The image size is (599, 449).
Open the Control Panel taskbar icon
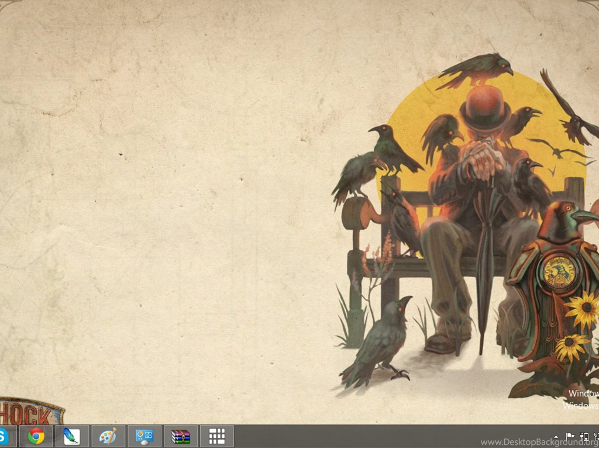tap(144, 436)
